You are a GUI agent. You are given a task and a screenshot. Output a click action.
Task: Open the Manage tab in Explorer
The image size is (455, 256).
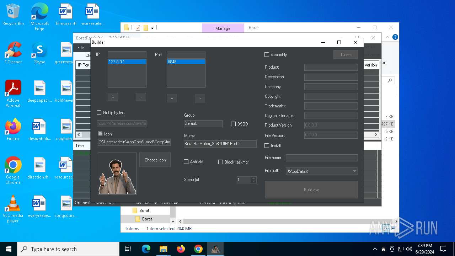pos(223,28)
